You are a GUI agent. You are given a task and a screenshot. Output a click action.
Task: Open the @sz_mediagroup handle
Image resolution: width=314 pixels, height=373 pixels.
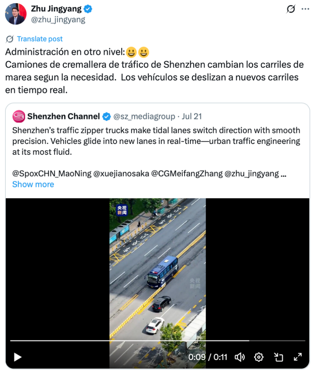tap(144, 116)
